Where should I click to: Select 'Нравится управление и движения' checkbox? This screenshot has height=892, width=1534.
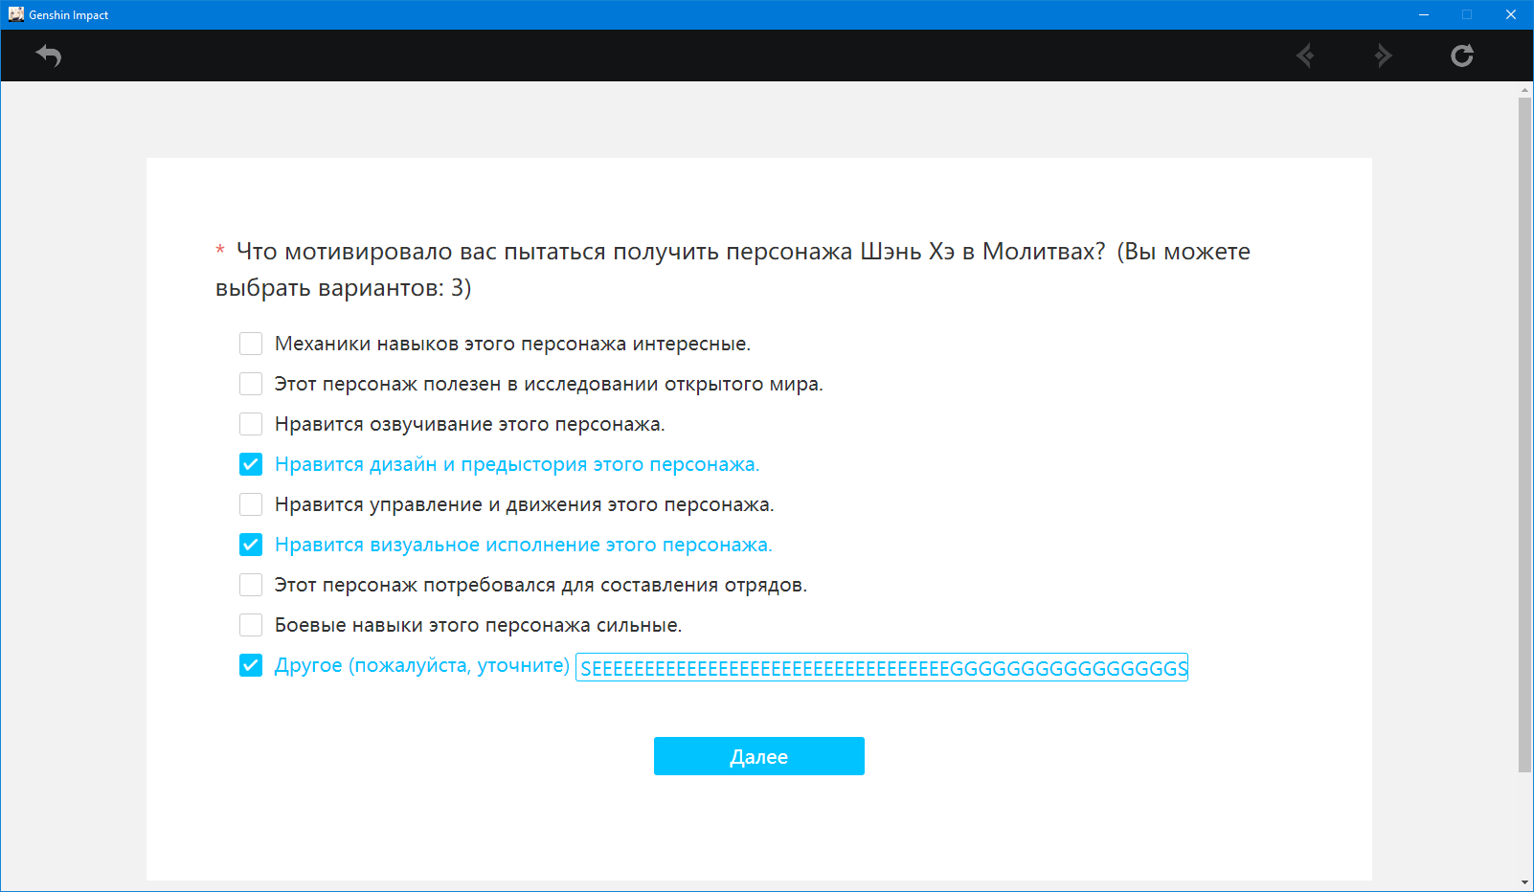coord(251,504)
